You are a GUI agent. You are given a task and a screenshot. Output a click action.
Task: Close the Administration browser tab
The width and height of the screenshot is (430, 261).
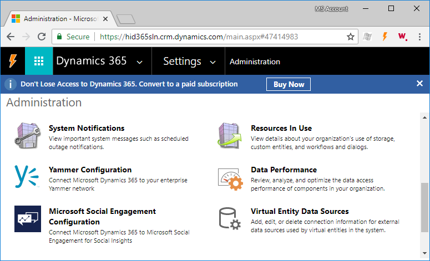[105, 19]
